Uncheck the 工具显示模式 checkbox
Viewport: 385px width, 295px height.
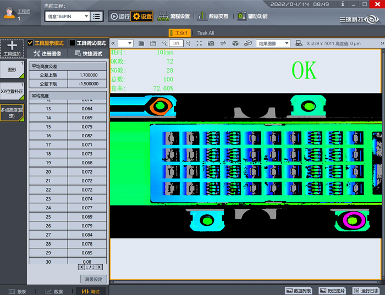[31, 43]
